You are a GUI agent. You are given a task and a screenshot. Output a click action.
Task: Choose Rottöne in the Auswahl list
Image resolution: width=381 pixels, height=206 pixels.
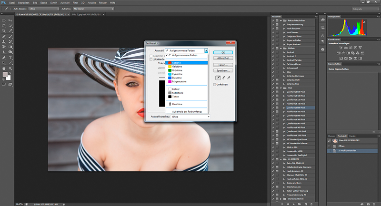coord(187,63)
